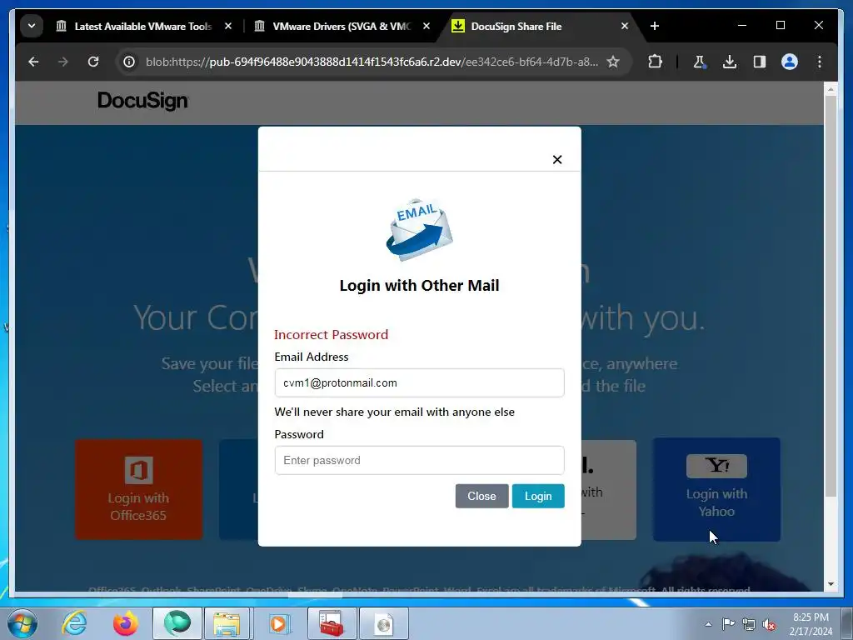
Task: Open the red toolbox taskbar app
Action: tap(332, 623)
